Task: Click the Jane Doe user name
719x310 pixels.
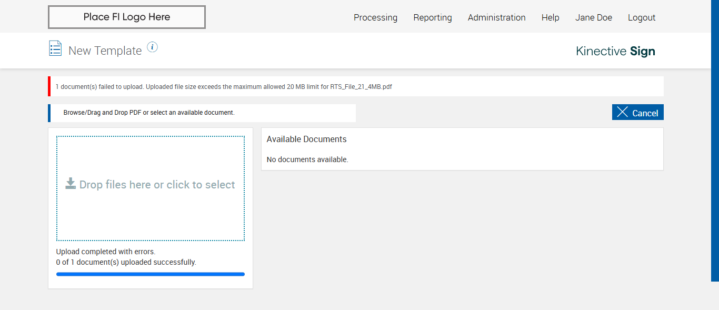Action: click(x=593, y=17)
